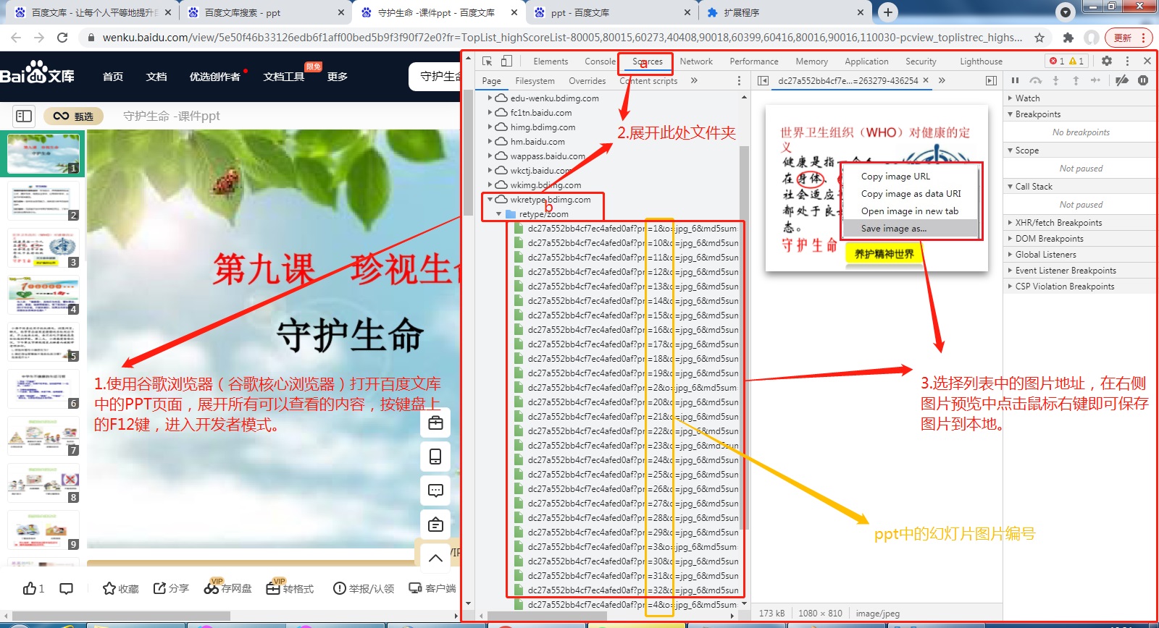
Task: Choose Copy image URL in context menu
Action: pos(910,177)
